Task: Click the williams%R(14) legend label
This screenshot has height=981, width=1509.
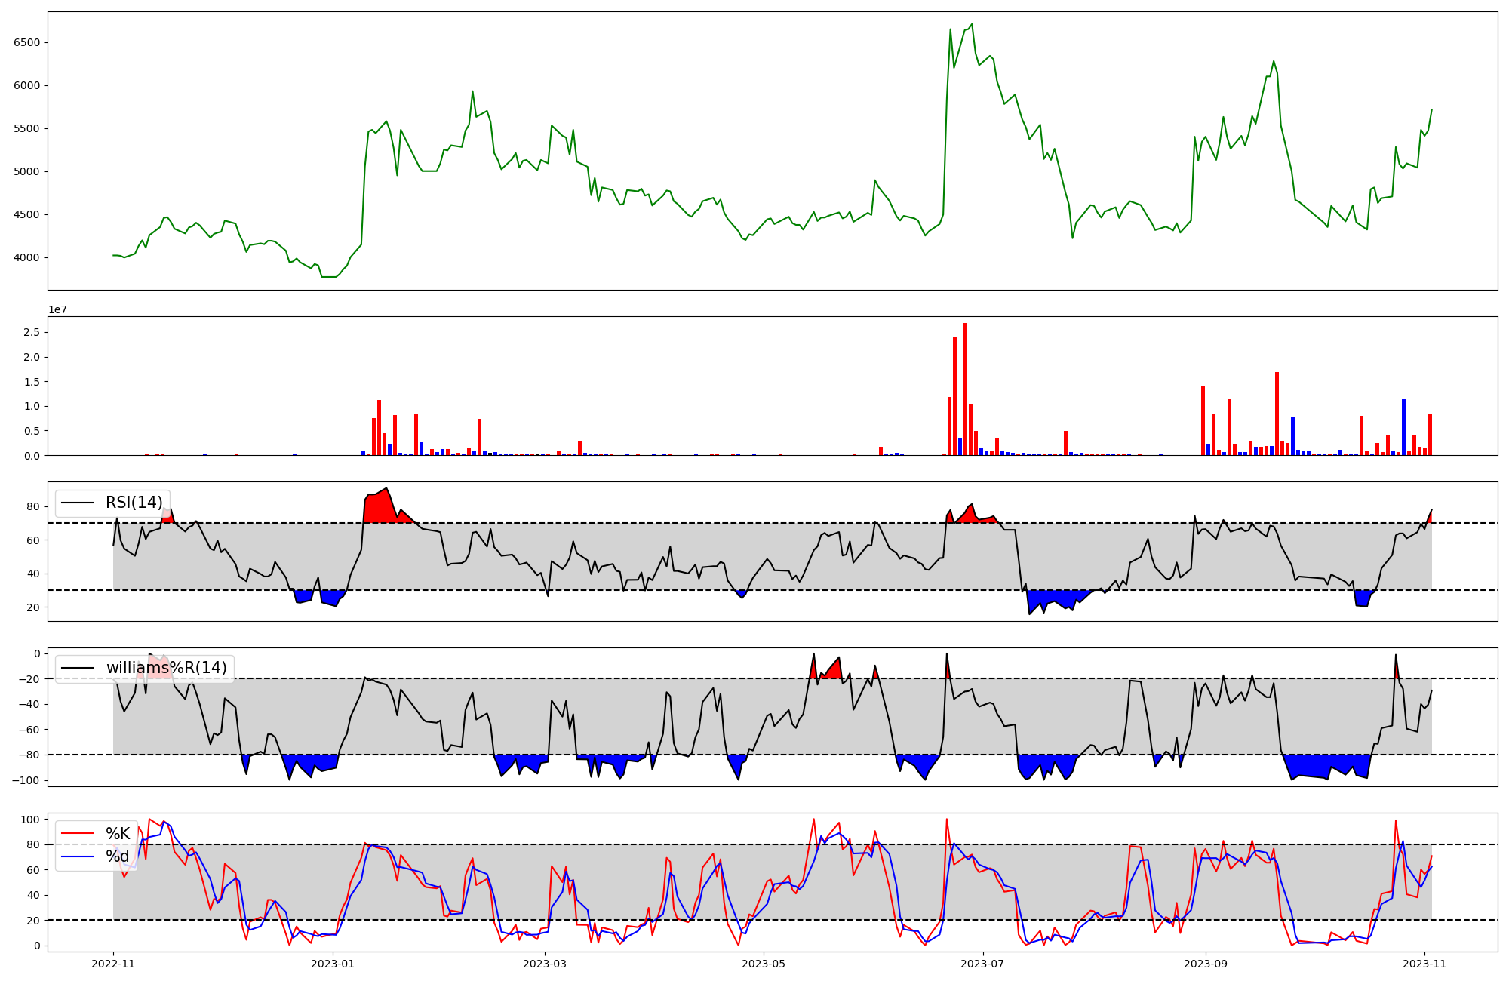Action: pyautogui.click(x=166, y=668)
